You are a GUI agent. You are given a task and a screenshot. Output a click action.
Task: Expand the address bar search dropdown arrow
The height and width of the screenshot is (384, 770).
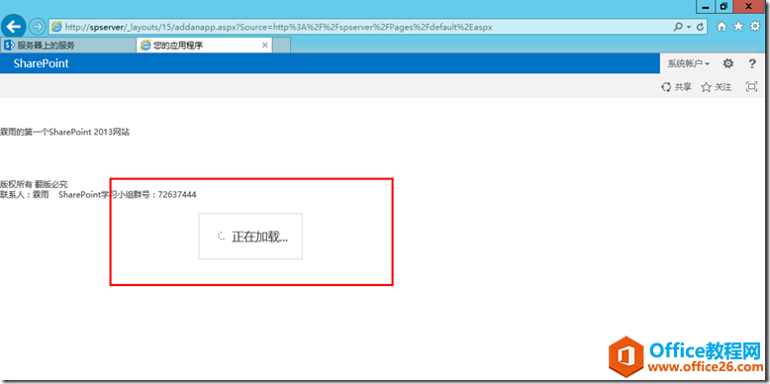click(x=689, y=27)
